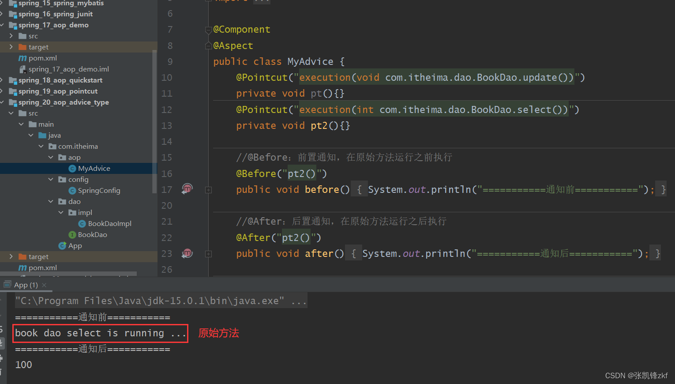Click the Maven icon beside spring_17 pom.xml
This screenshot has height=384, width=675.
[x=22, y=58]
